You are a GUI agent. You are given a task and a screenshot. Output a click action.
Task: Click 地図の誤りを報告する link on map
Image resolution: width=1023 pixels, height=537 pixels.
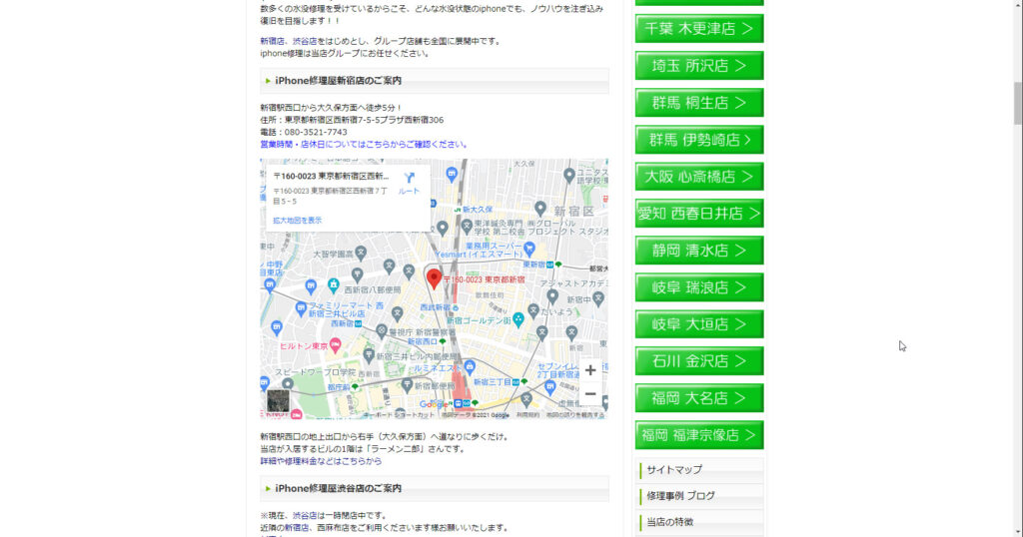coord(575,415)
